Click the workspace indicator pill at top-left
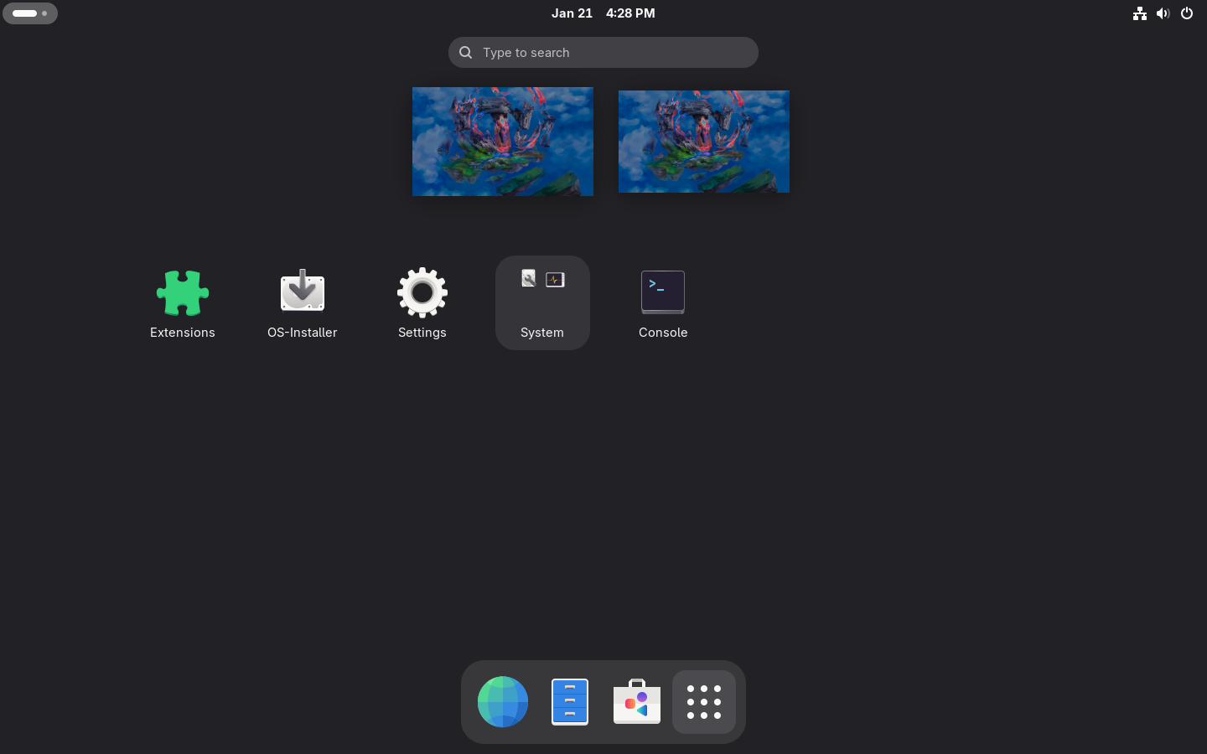 point(30,13)
